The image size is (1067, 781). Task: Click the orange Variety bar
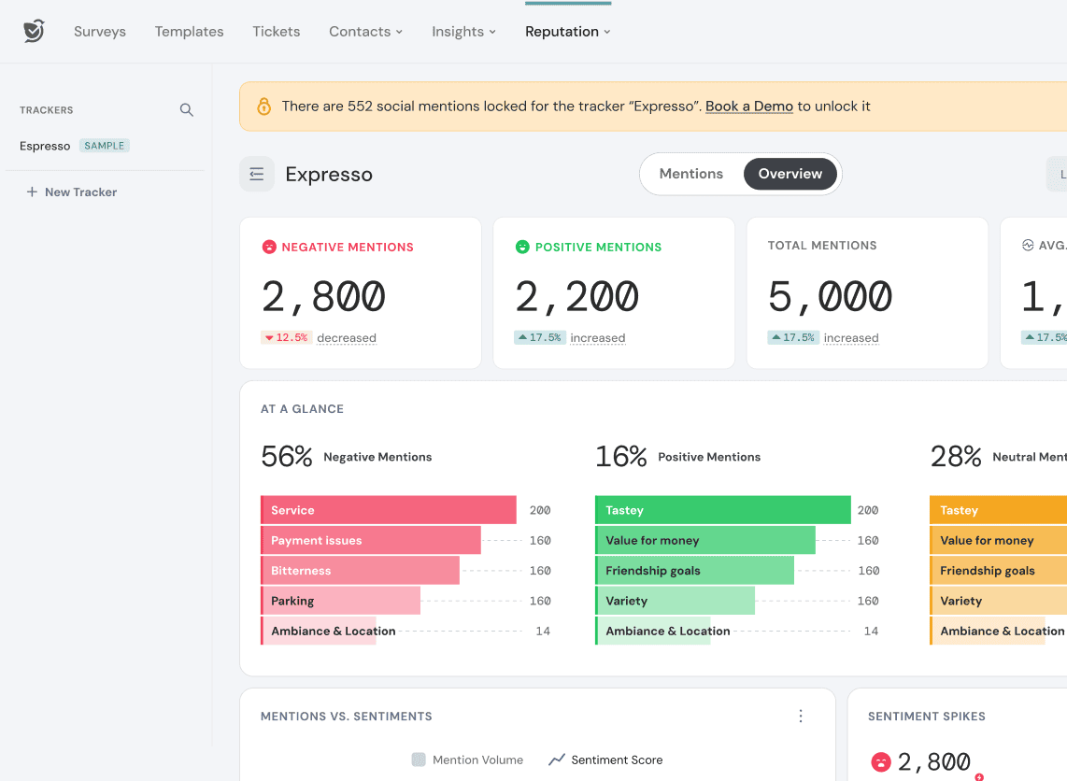pos(998,600)
